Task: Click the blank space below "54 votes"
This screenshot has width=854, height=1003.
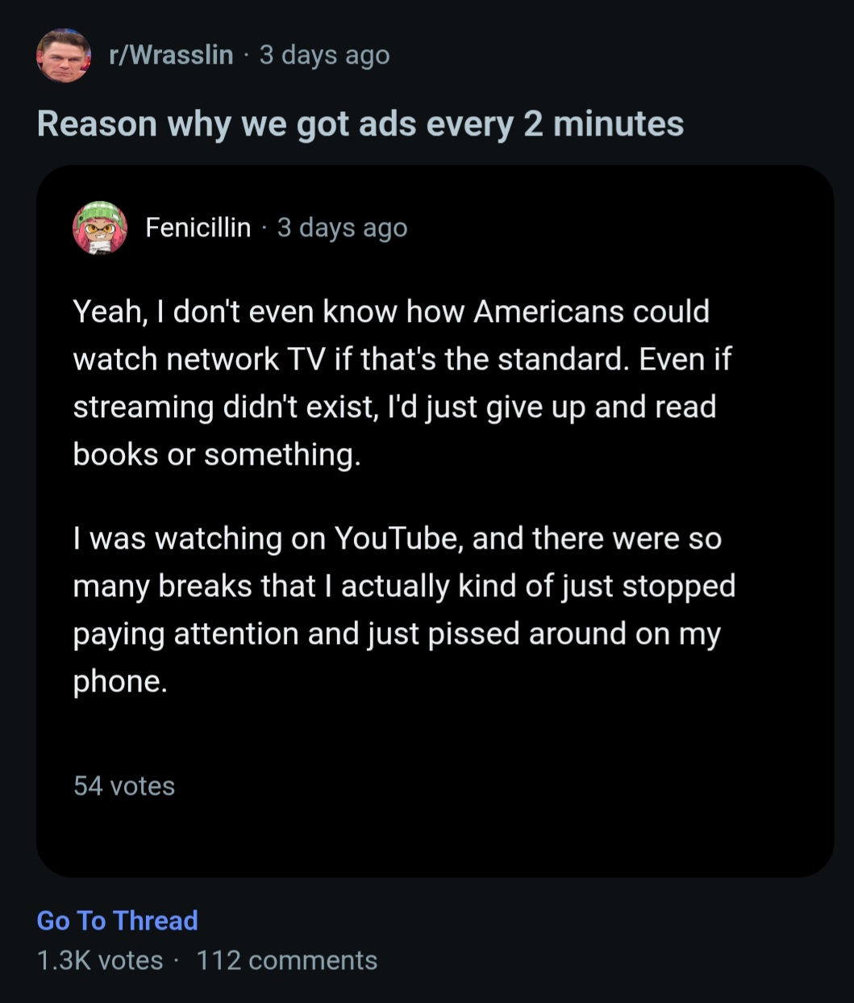Action: tap(435, 835)
